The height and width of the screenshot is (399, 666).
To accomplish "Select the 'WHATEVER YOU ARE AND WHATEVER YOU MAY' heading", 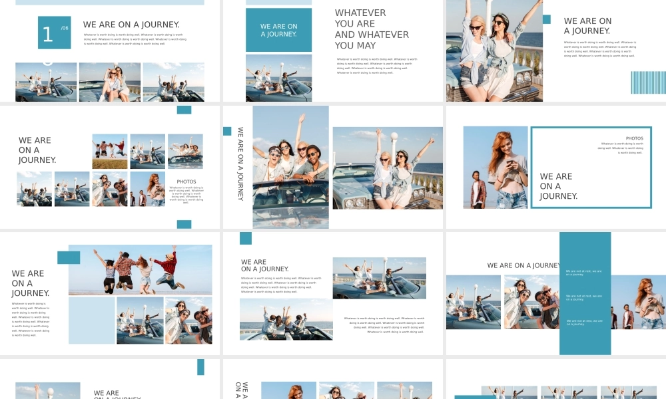I will 371,29.
